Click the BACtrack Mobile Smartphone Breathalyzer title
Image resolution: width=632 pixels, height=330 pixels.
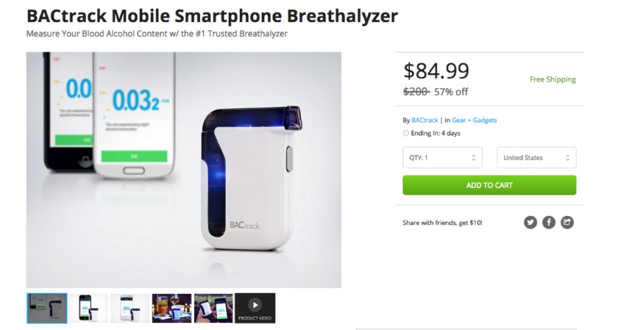point(212,16)
